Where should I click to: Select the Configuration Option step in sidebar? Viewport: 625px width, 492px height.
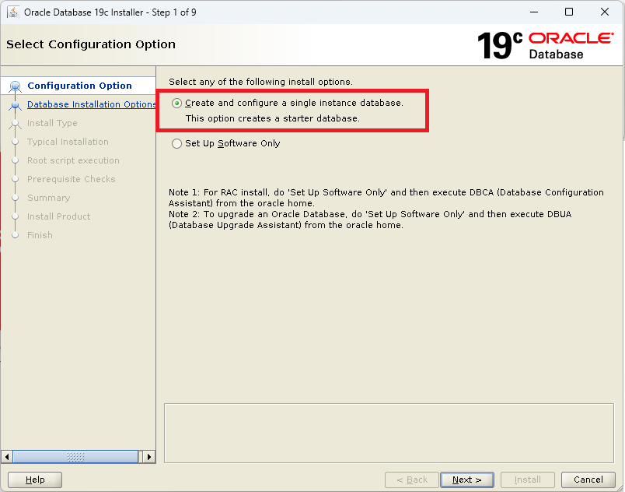click(x=79, y=86)
